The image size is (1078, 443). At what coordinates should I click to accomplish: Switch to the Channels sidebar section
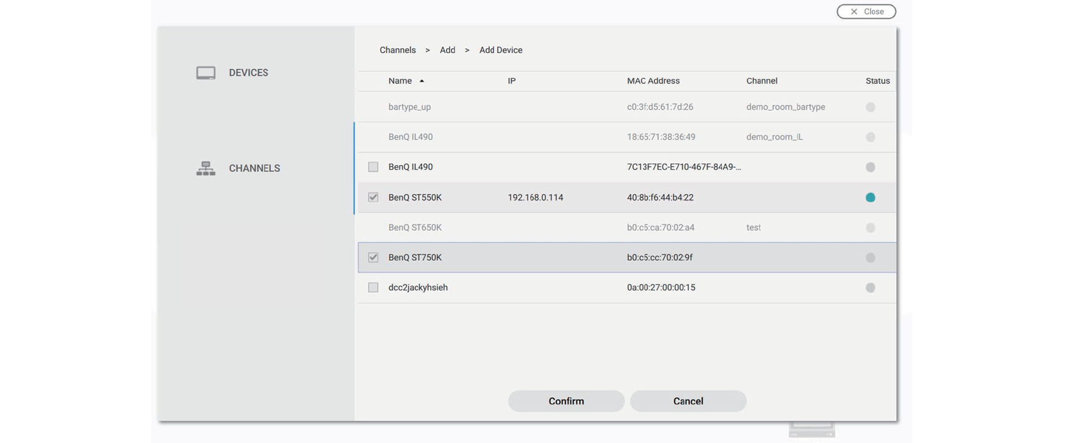[254, 168]
